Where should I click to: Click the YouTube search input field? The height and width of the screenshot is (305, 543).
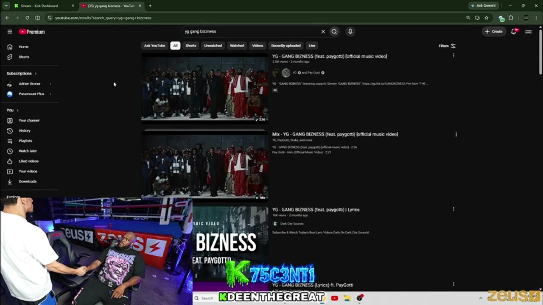[250, 31]
